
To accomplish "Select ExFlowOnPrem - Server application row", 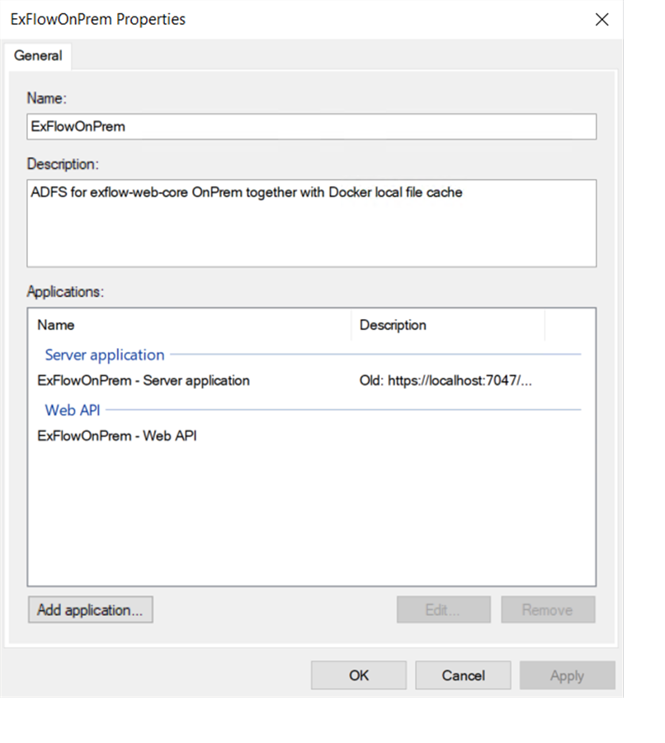I will (311, 380).
